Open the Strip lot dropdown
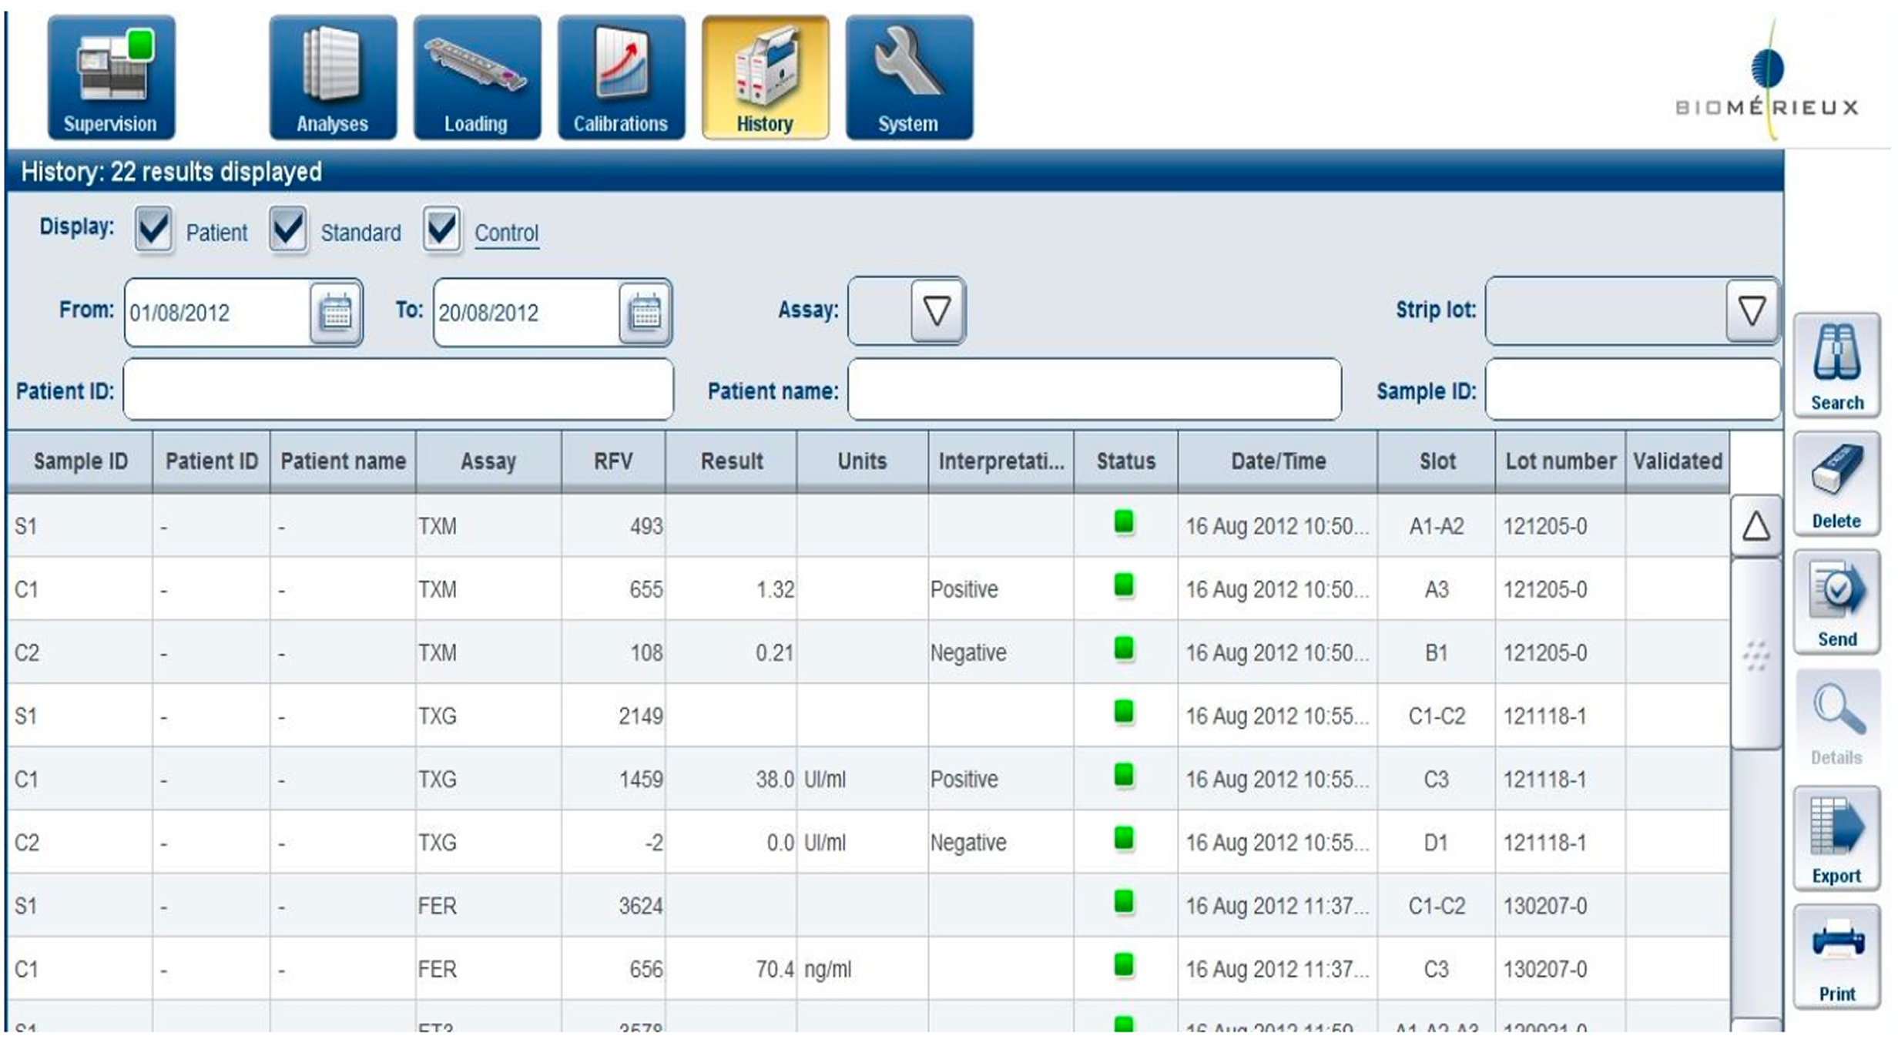1898x1046 pixels. [1751, 311]
